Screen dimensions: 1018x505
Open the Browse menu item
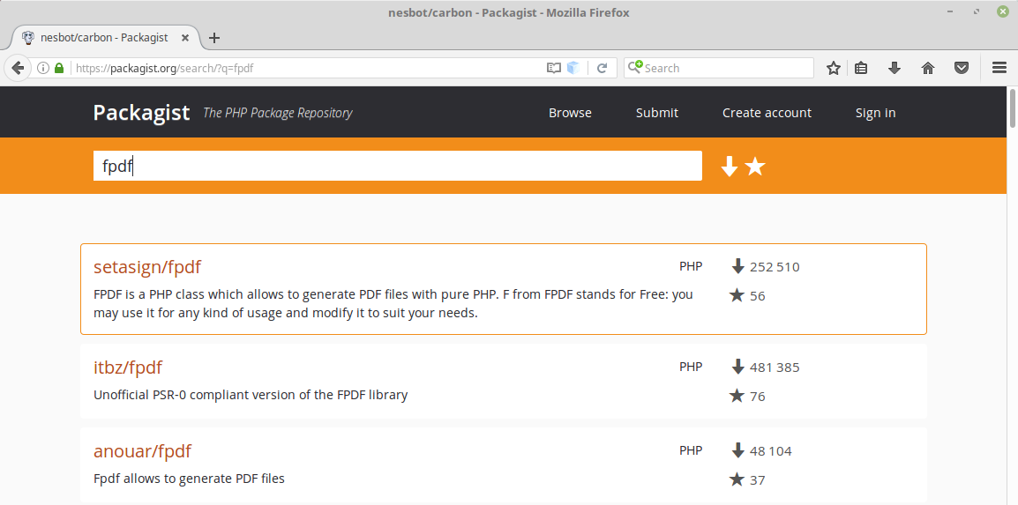pos(570,113)
